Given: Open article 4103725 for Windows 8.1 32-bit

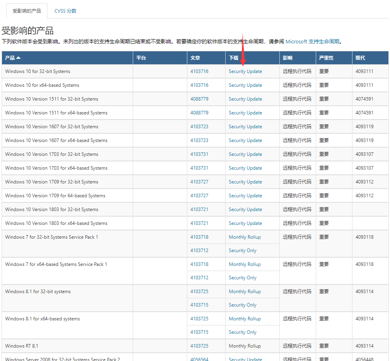Looking at the screenshot, I should pyautogui.click(x=199, y=292).
